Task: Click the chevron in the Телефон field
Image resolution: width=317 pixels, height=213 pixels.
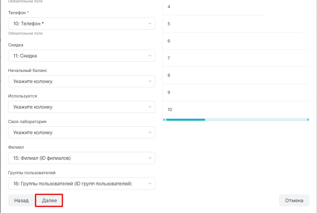Action: coord(150,23)
